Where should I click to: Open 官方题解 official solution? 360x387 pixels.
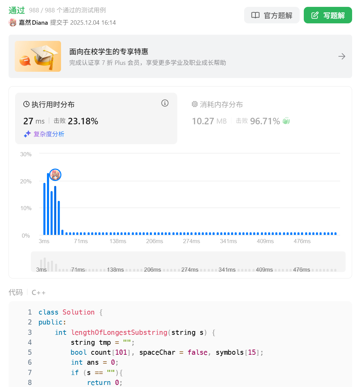(x=272, y=15)
